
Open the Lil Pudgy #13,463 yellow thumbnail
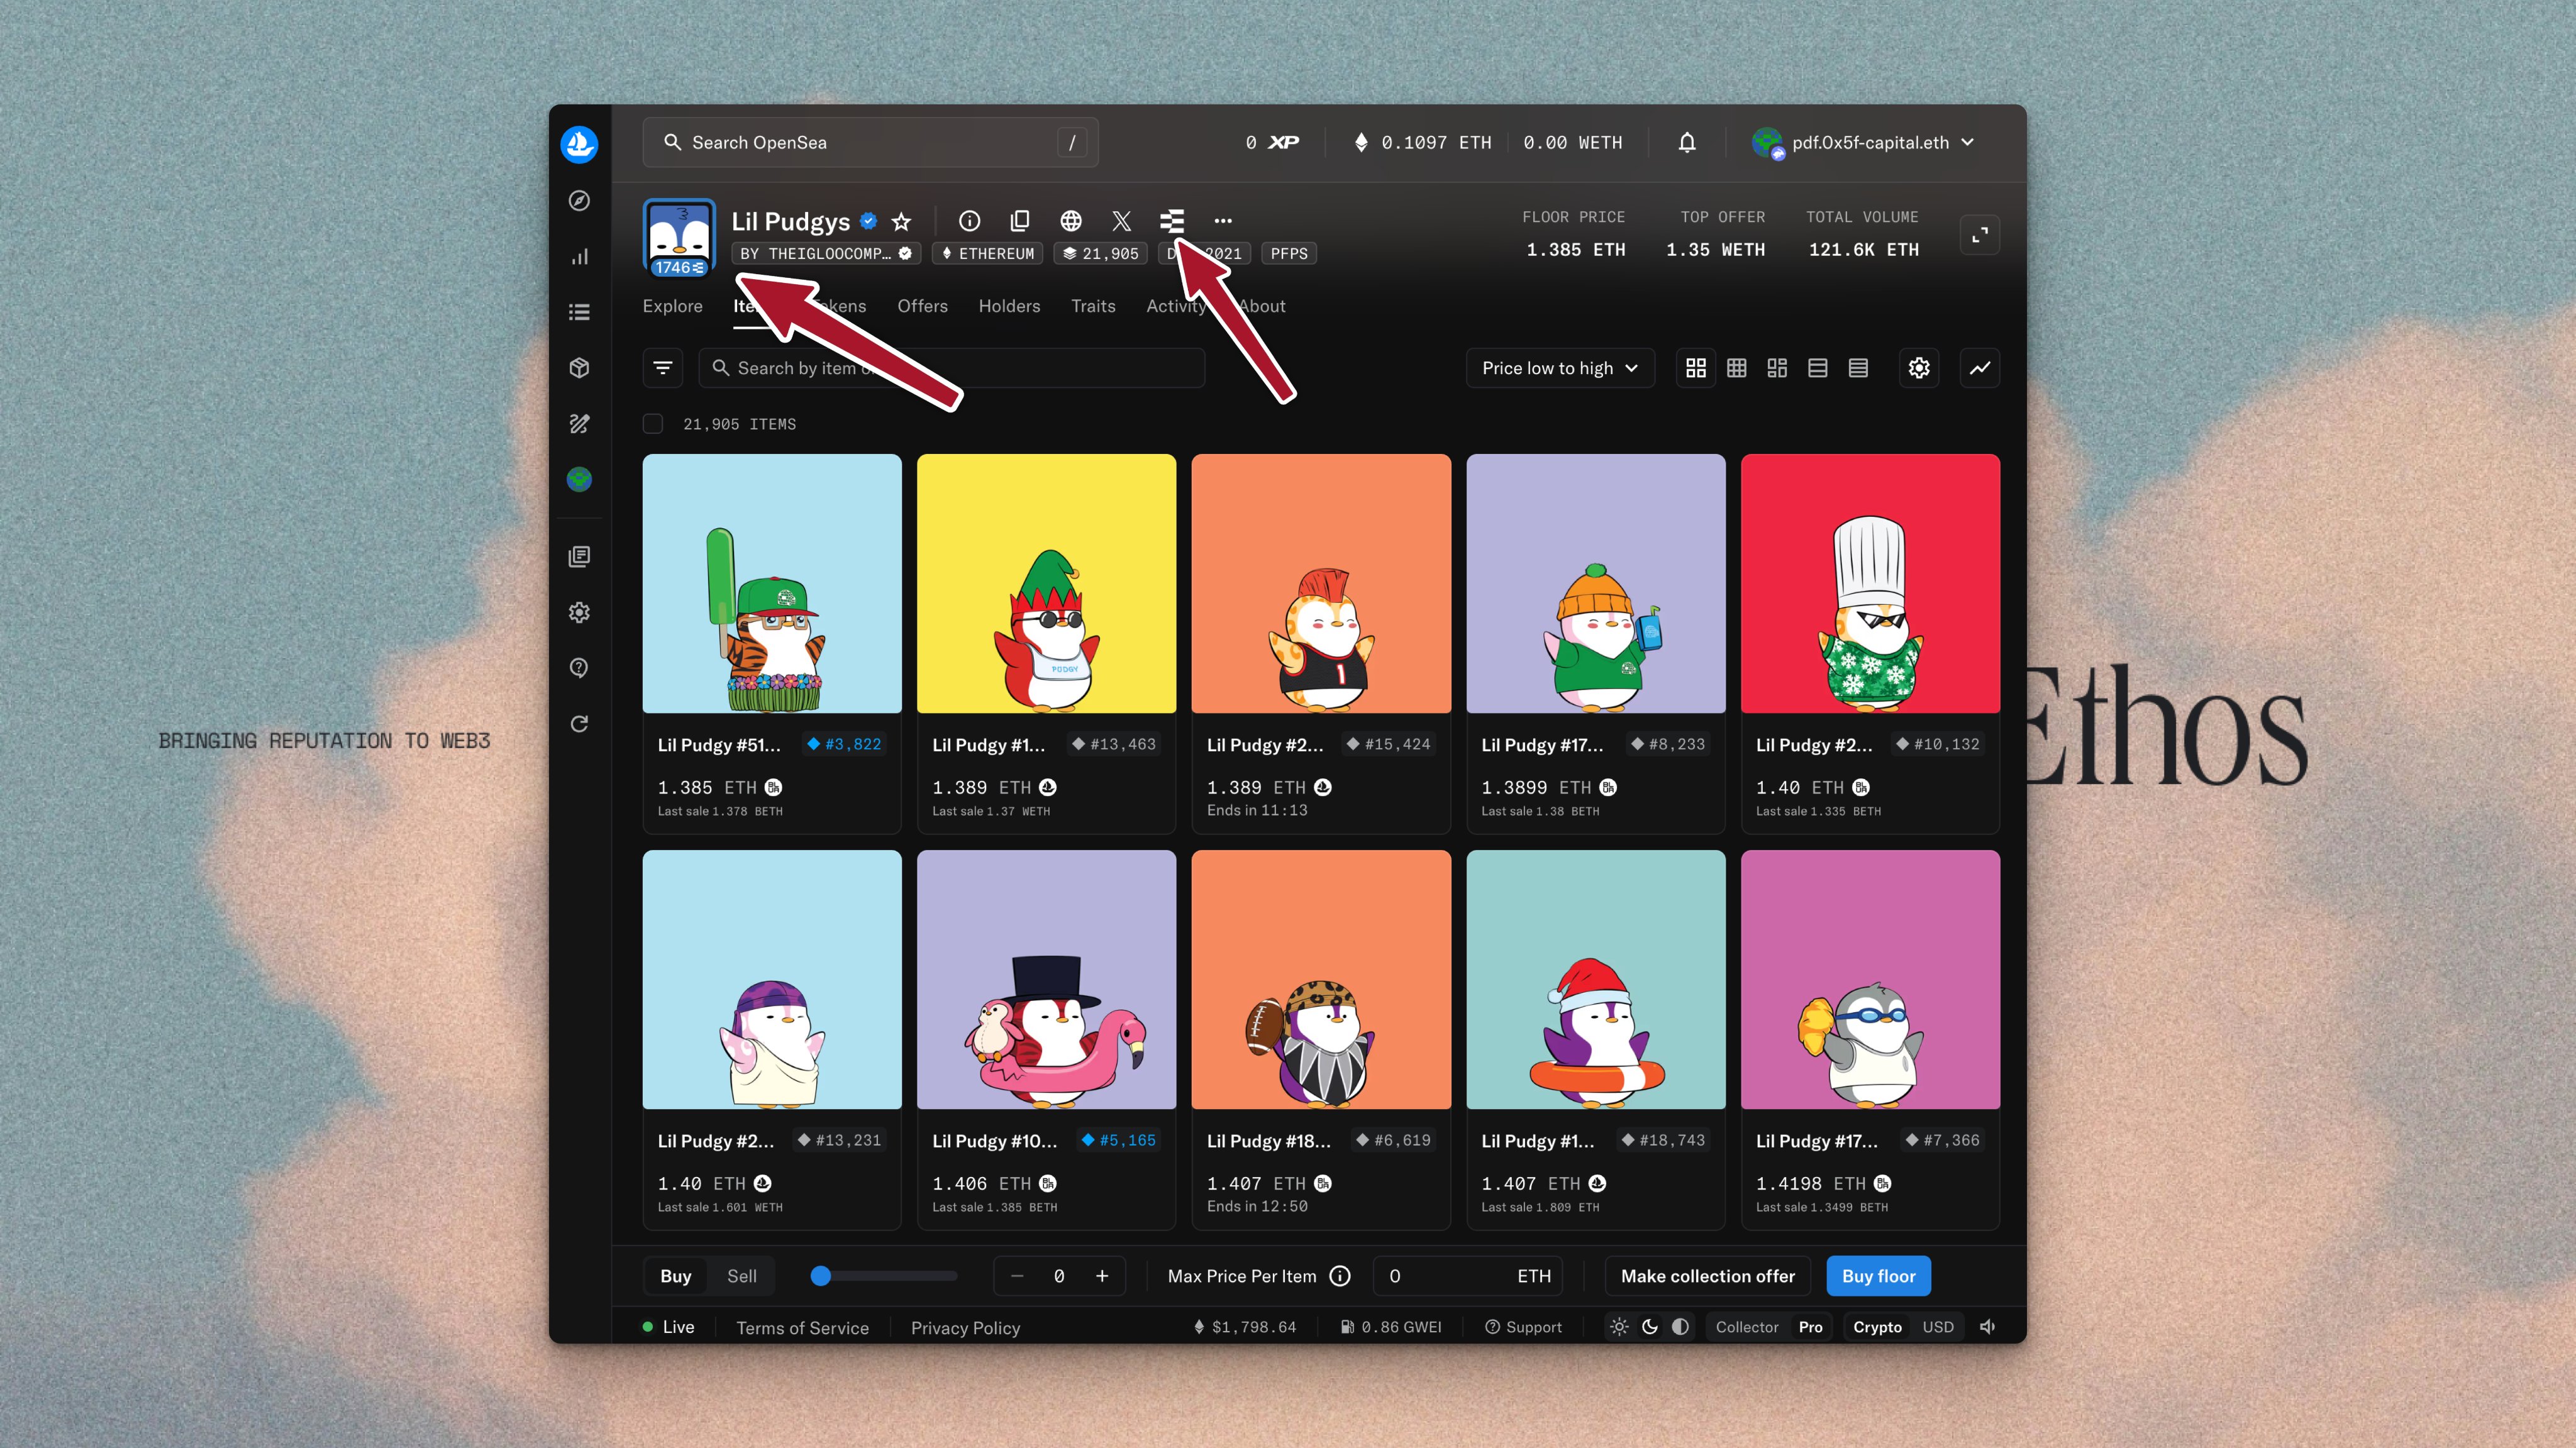[1046, 584]
